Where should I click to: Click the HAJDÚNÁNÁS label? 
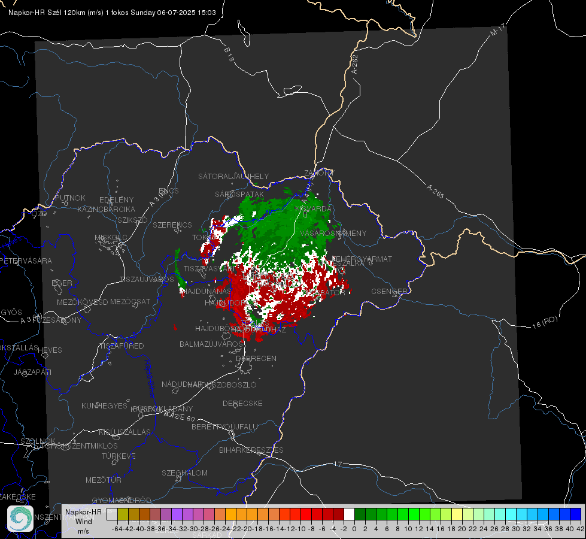point(208,291)
